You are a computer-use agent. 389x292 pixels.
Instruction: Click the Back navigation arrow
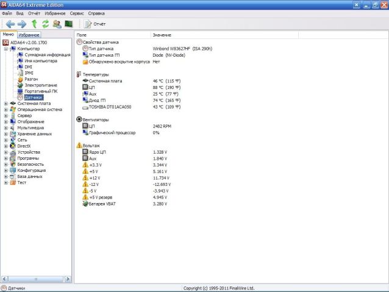10,24
